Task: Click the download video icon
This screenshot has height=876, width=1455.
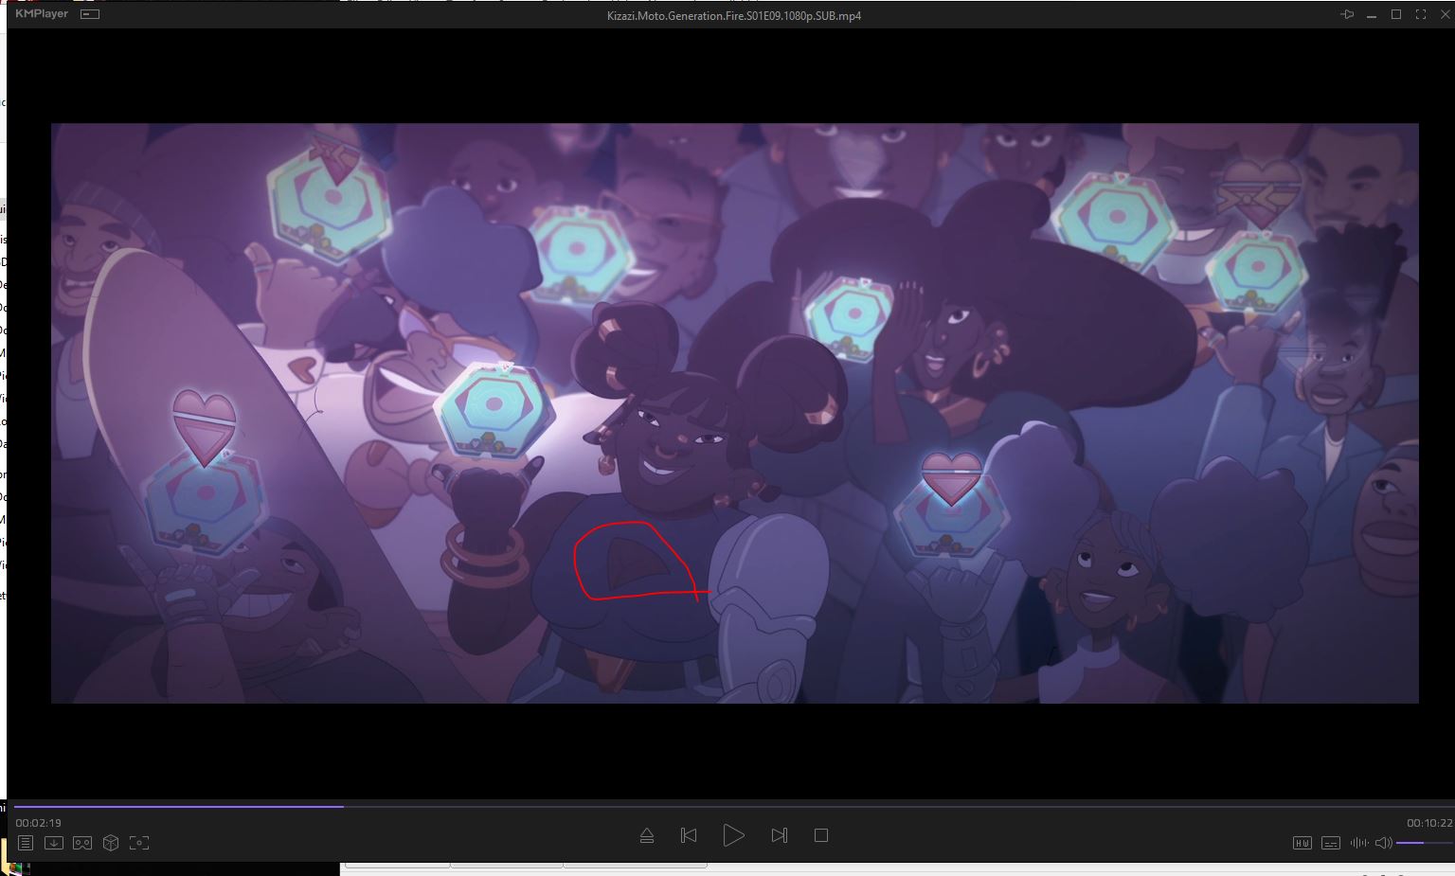Action: click(x=54, y=843)
